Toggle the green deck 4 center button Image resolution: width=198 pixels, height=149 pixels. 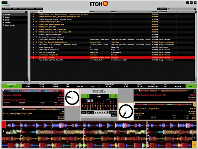(115, 96)
